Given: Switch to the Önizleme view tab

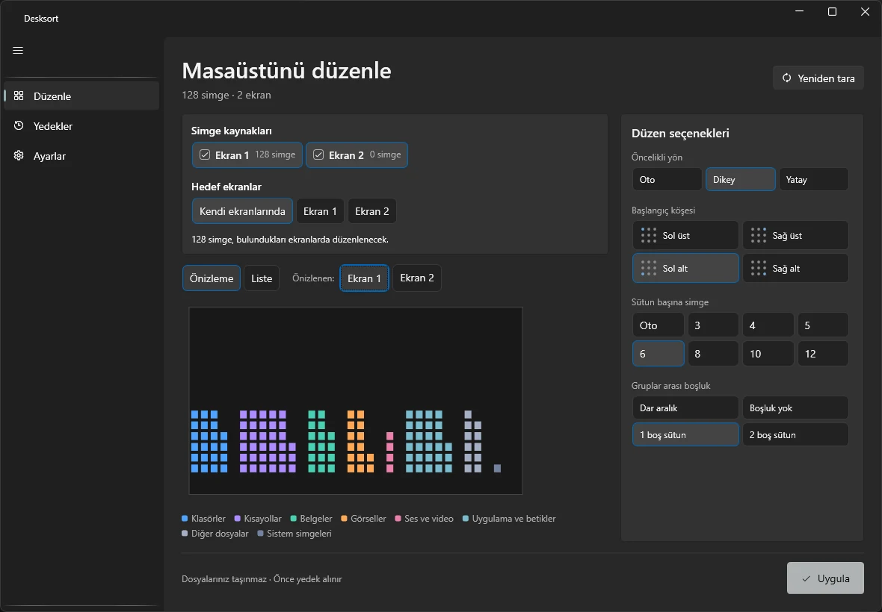Looking at the screenshot, I should click(x=212, y=278).
